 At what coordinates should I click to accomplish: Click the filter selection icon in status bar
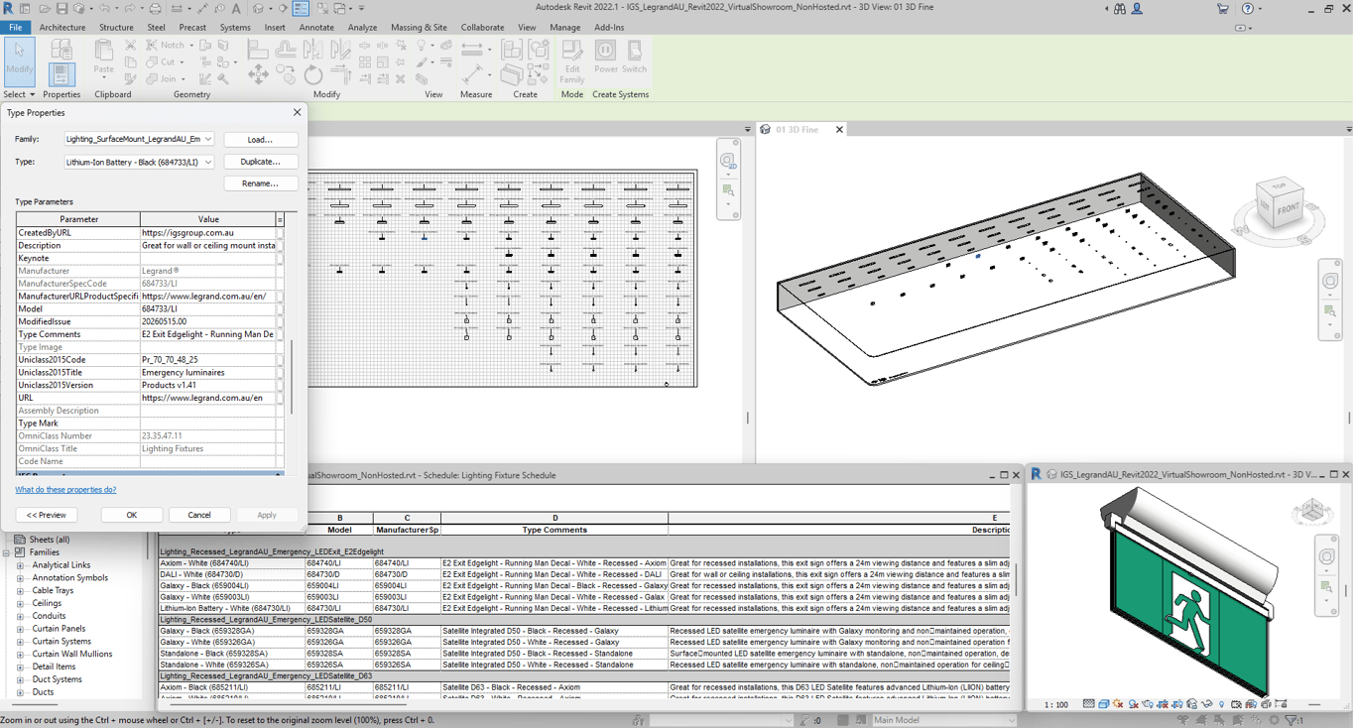click(1293, 720)
